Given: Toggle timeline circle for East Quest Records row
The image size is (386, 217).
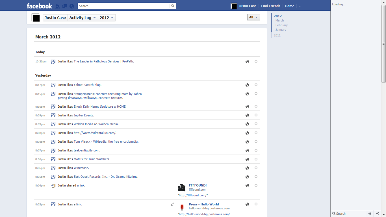Looking at the screenshot, I should 256,177.
